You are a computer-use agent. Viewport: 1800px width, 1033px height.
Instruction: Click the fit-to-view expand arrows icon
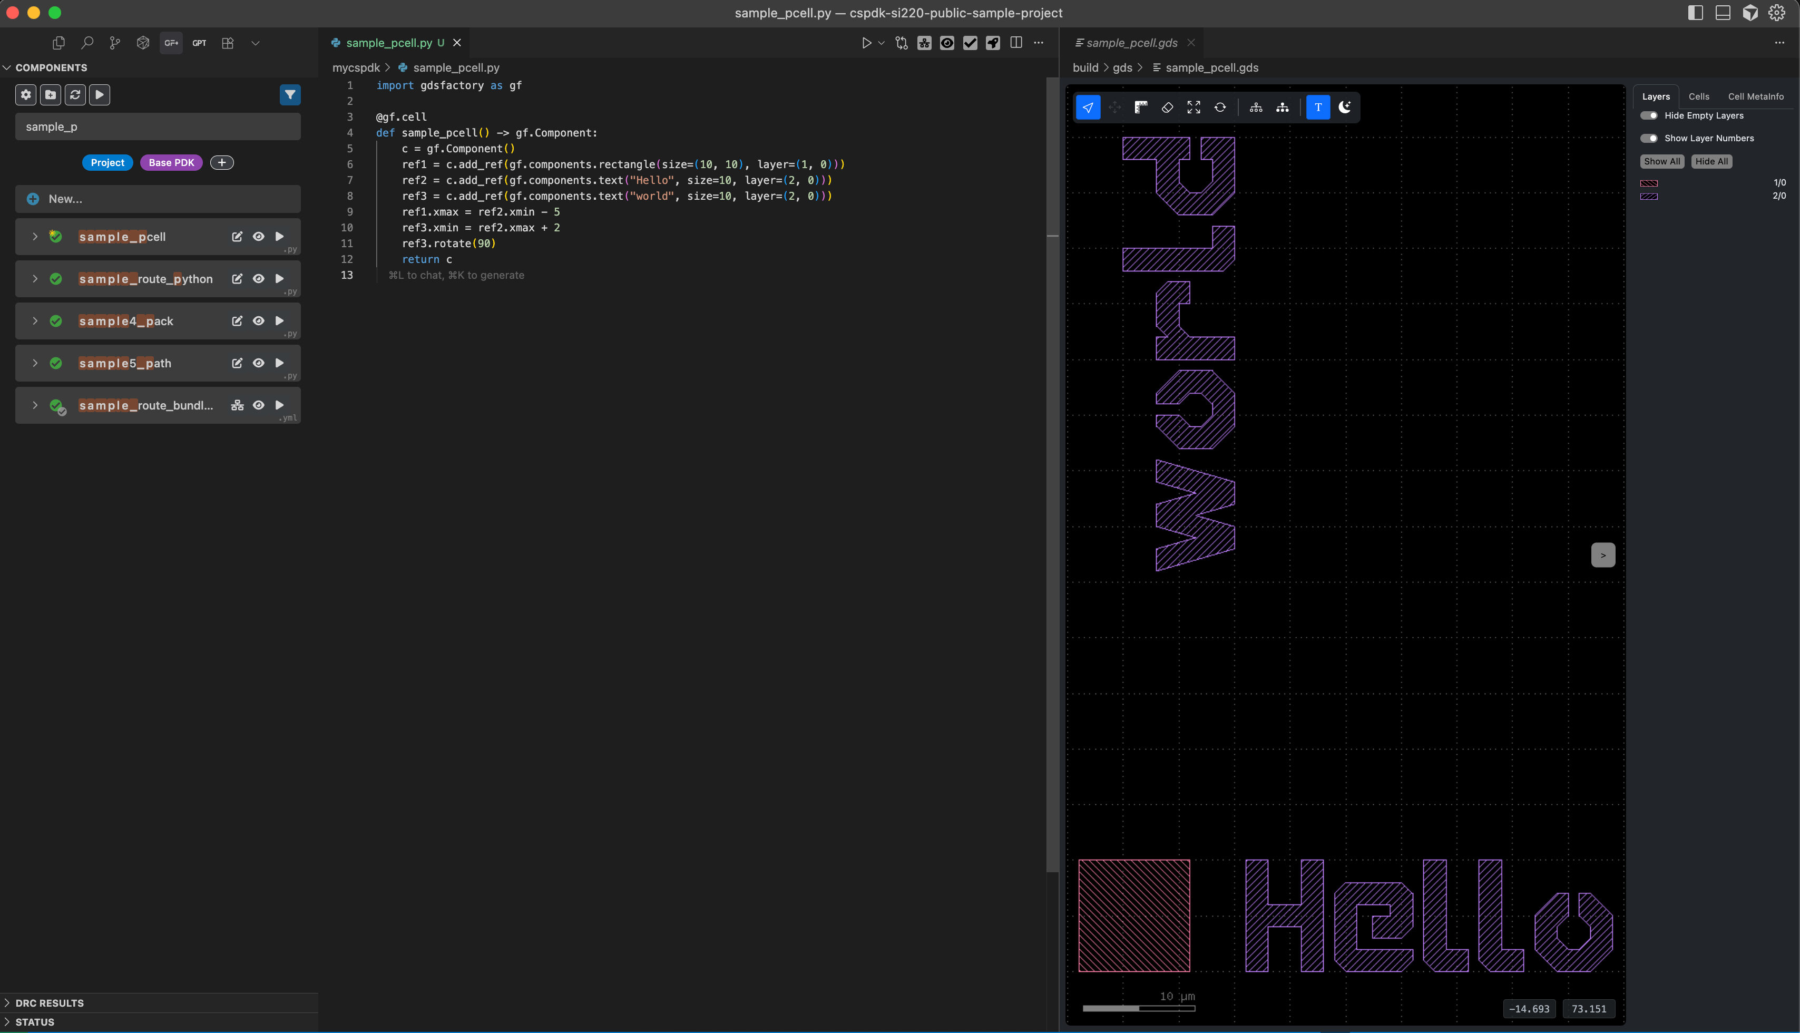[x=1194, y=107]
